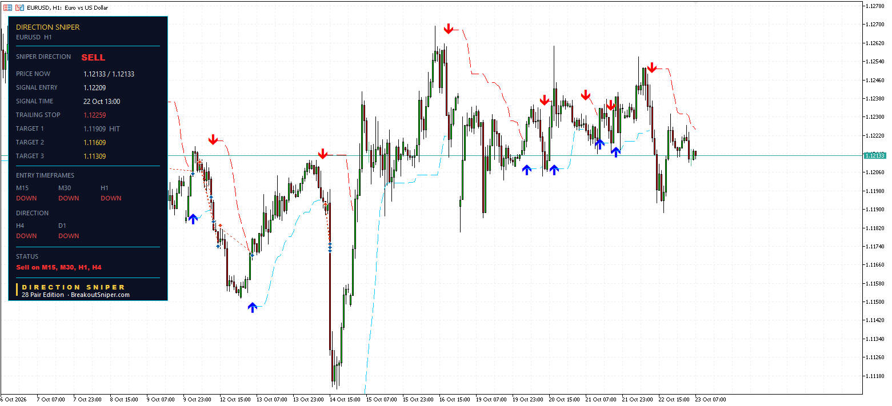This screenshot has height=406, width=892.
Task: Select the SIGNAL ENTRY value 1.12209
Action: [94, 88]
